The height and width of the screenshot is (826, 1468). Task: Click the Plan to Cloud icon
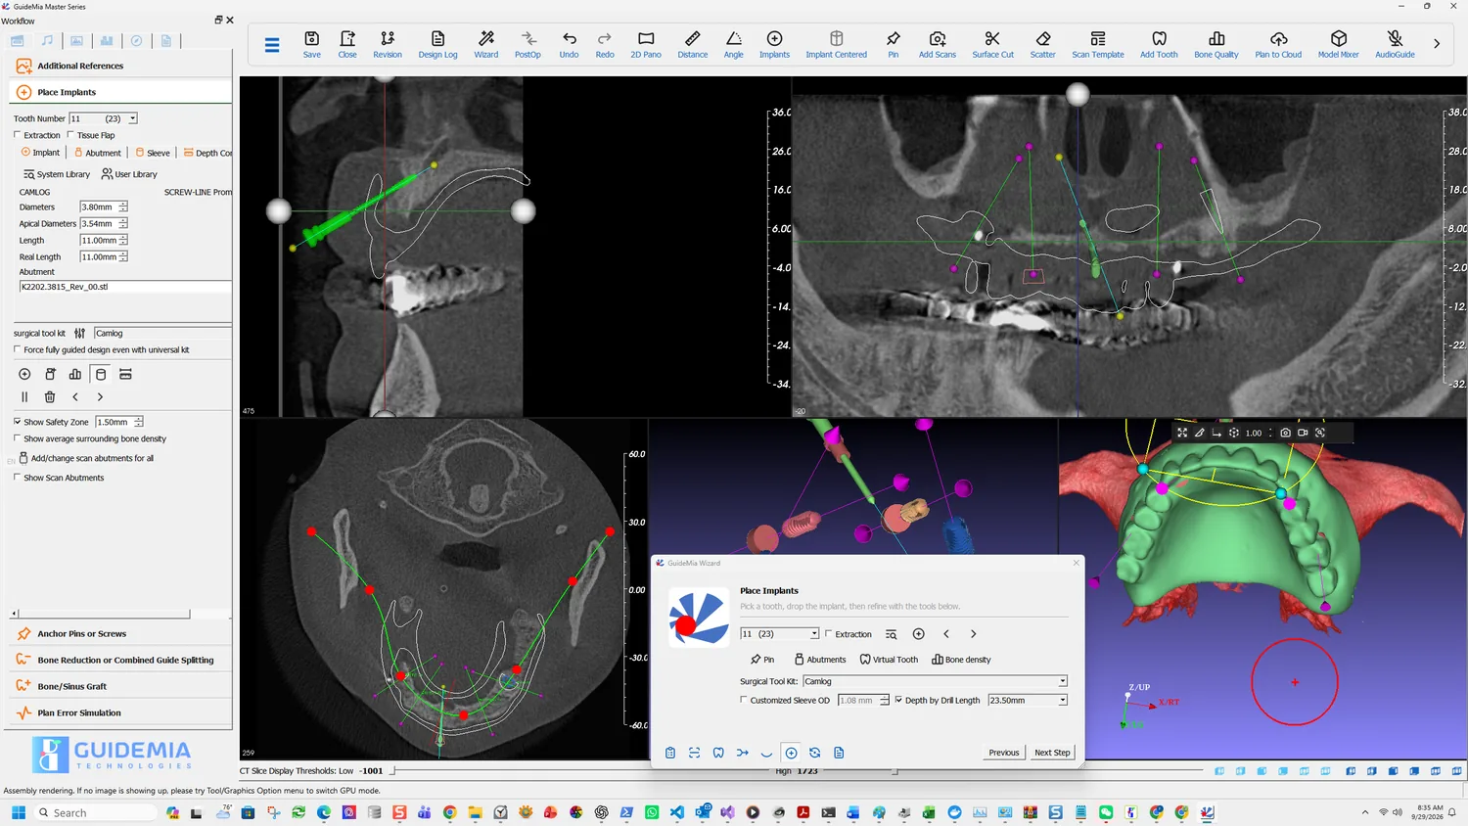[1278, 44]
